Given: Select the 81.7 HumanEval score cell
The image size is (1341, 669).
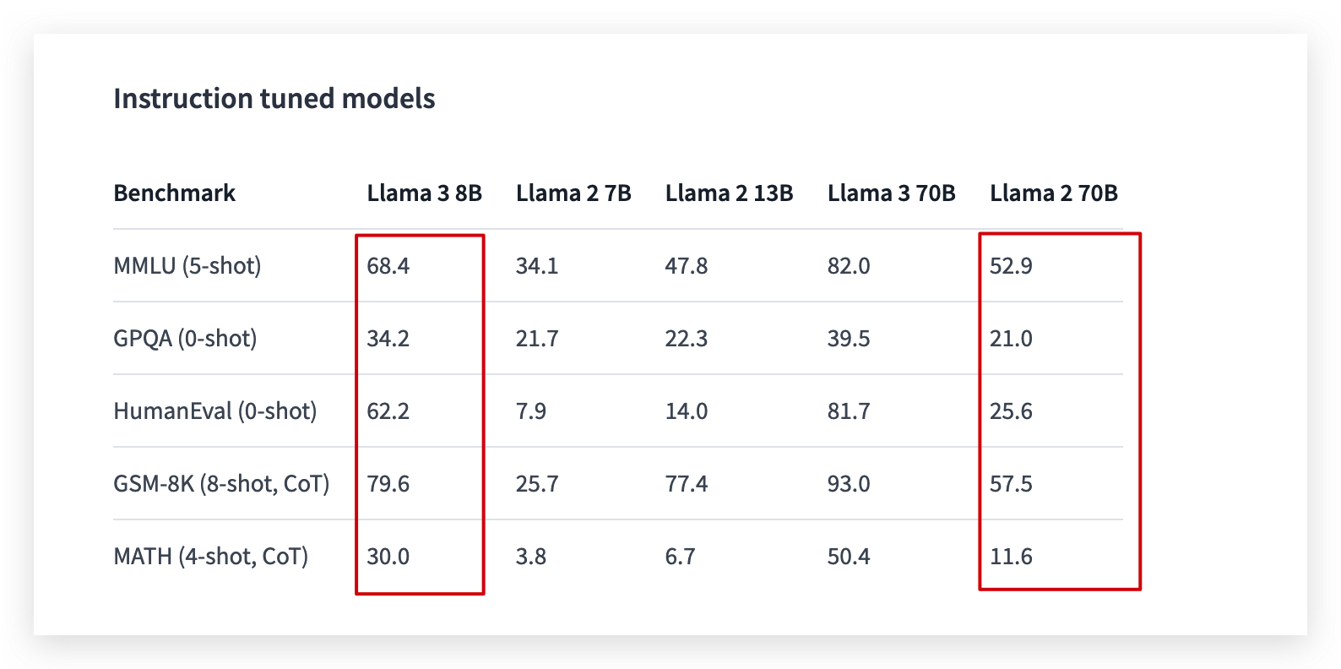Looking at the screenshot, I should coord(849,411).
